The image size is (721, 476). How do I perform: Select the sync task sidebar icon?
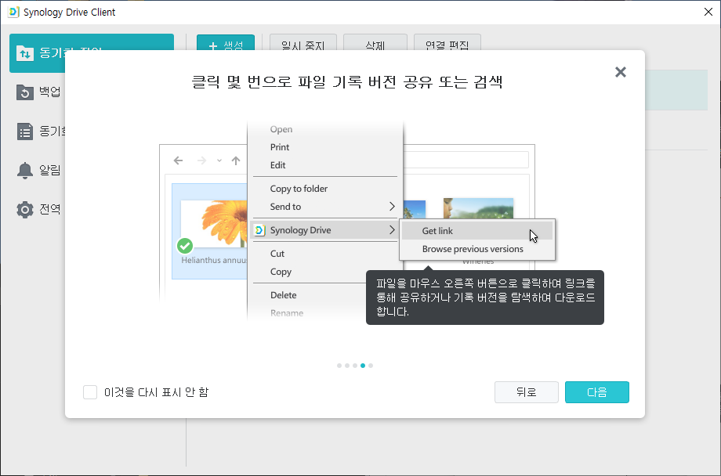coord(25,53)
